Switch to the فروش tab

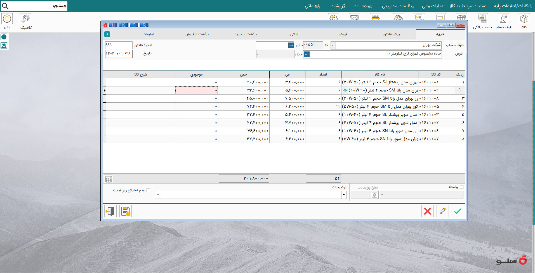coord(343,34)
